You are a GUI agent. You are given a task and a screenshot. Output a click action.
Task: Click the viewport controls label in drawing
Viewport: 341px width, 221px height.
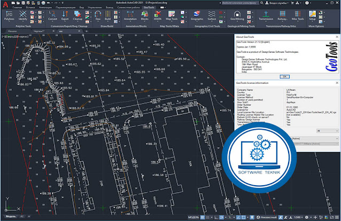[15, 36]
